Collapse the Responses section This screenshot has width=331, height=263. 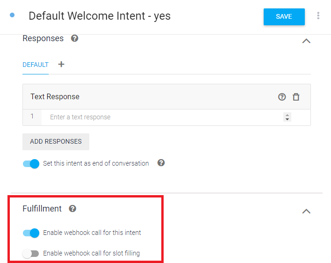pyautogui.click(x=306, y=41)
